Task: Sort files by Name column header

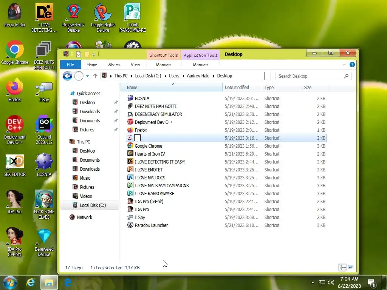Action: click(172, 87)
